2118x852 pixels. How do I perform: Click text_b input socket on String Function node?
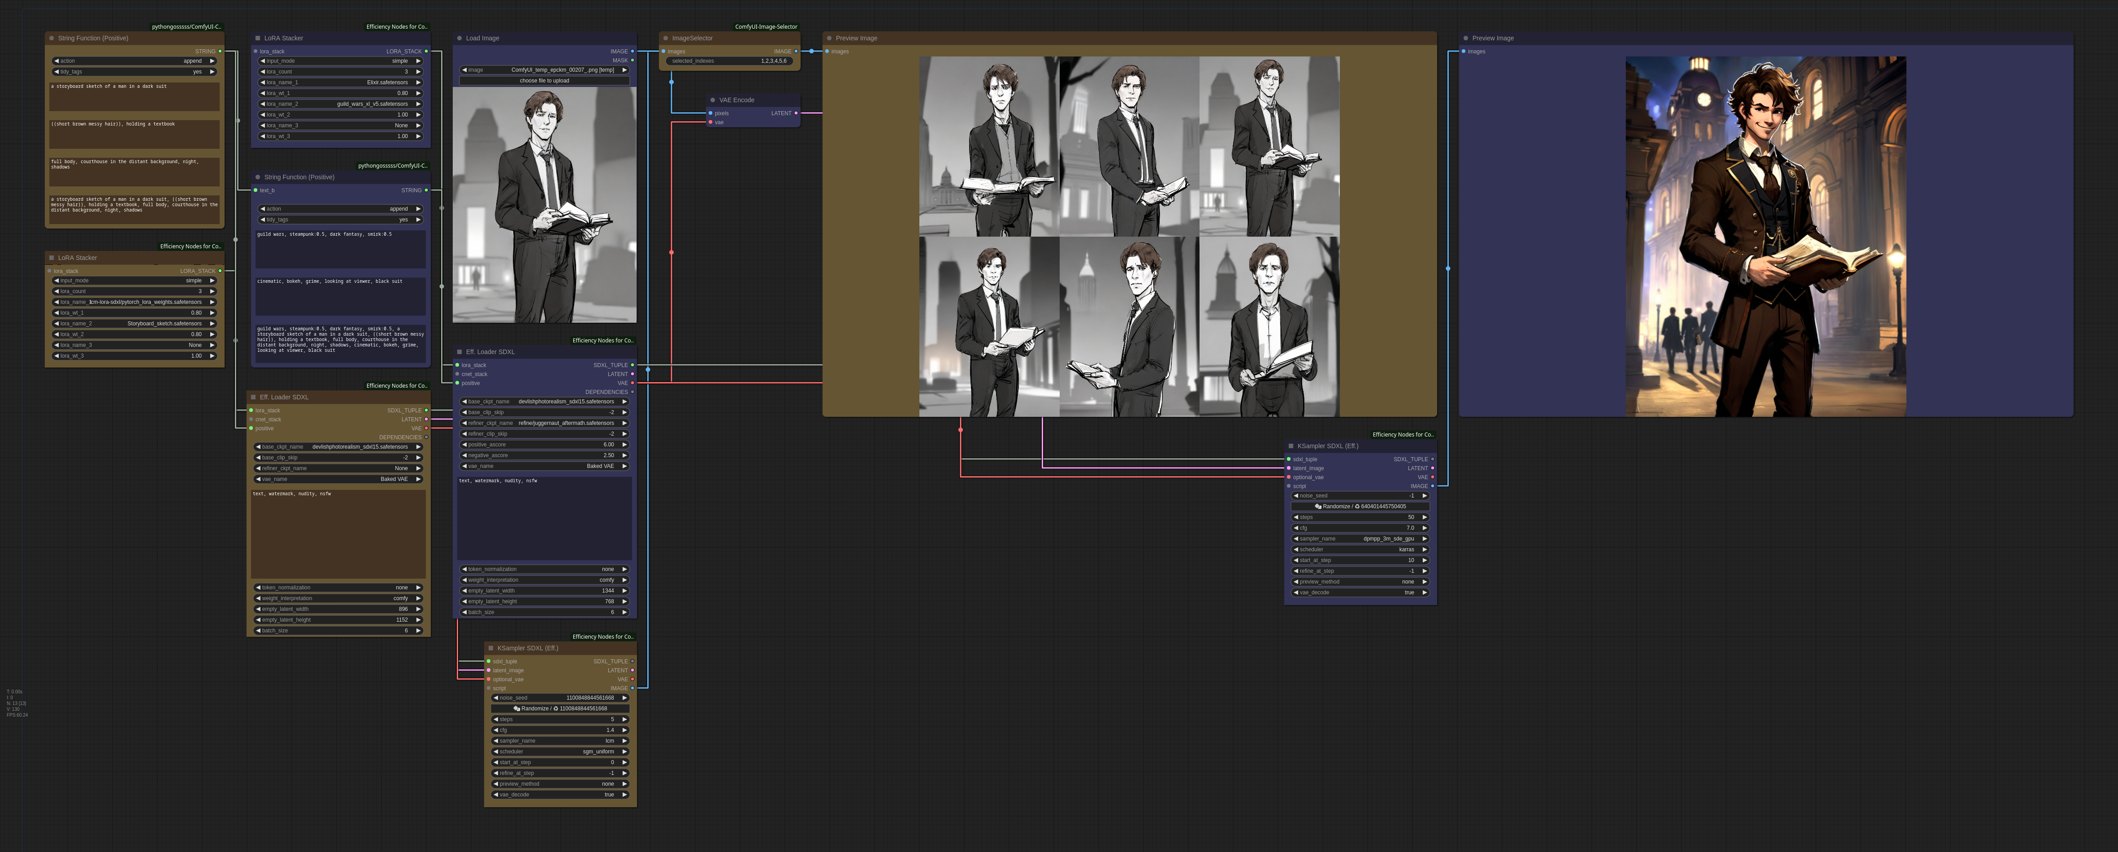click(x=256, y=190)
